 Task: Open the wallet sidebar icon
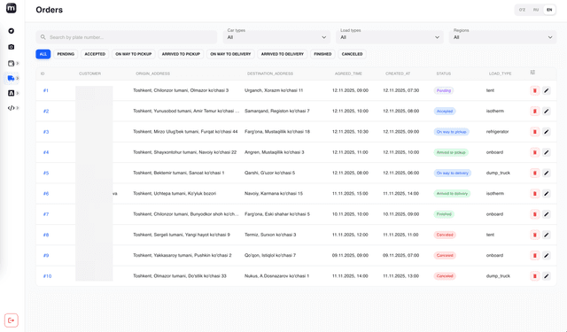point(12,63)
